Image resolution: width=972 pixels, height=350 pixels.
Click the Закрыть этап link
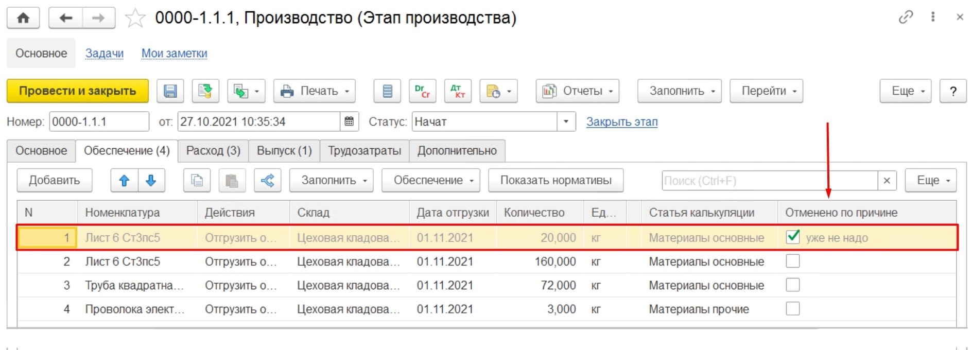[x=622, y=122]
